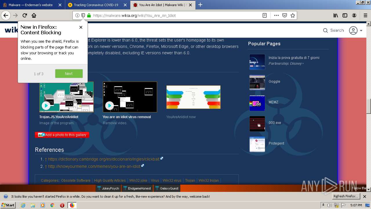371x209 pixels.
Task: Play the You are an idiot virus removal video
Action: click(x=130, y=97)
